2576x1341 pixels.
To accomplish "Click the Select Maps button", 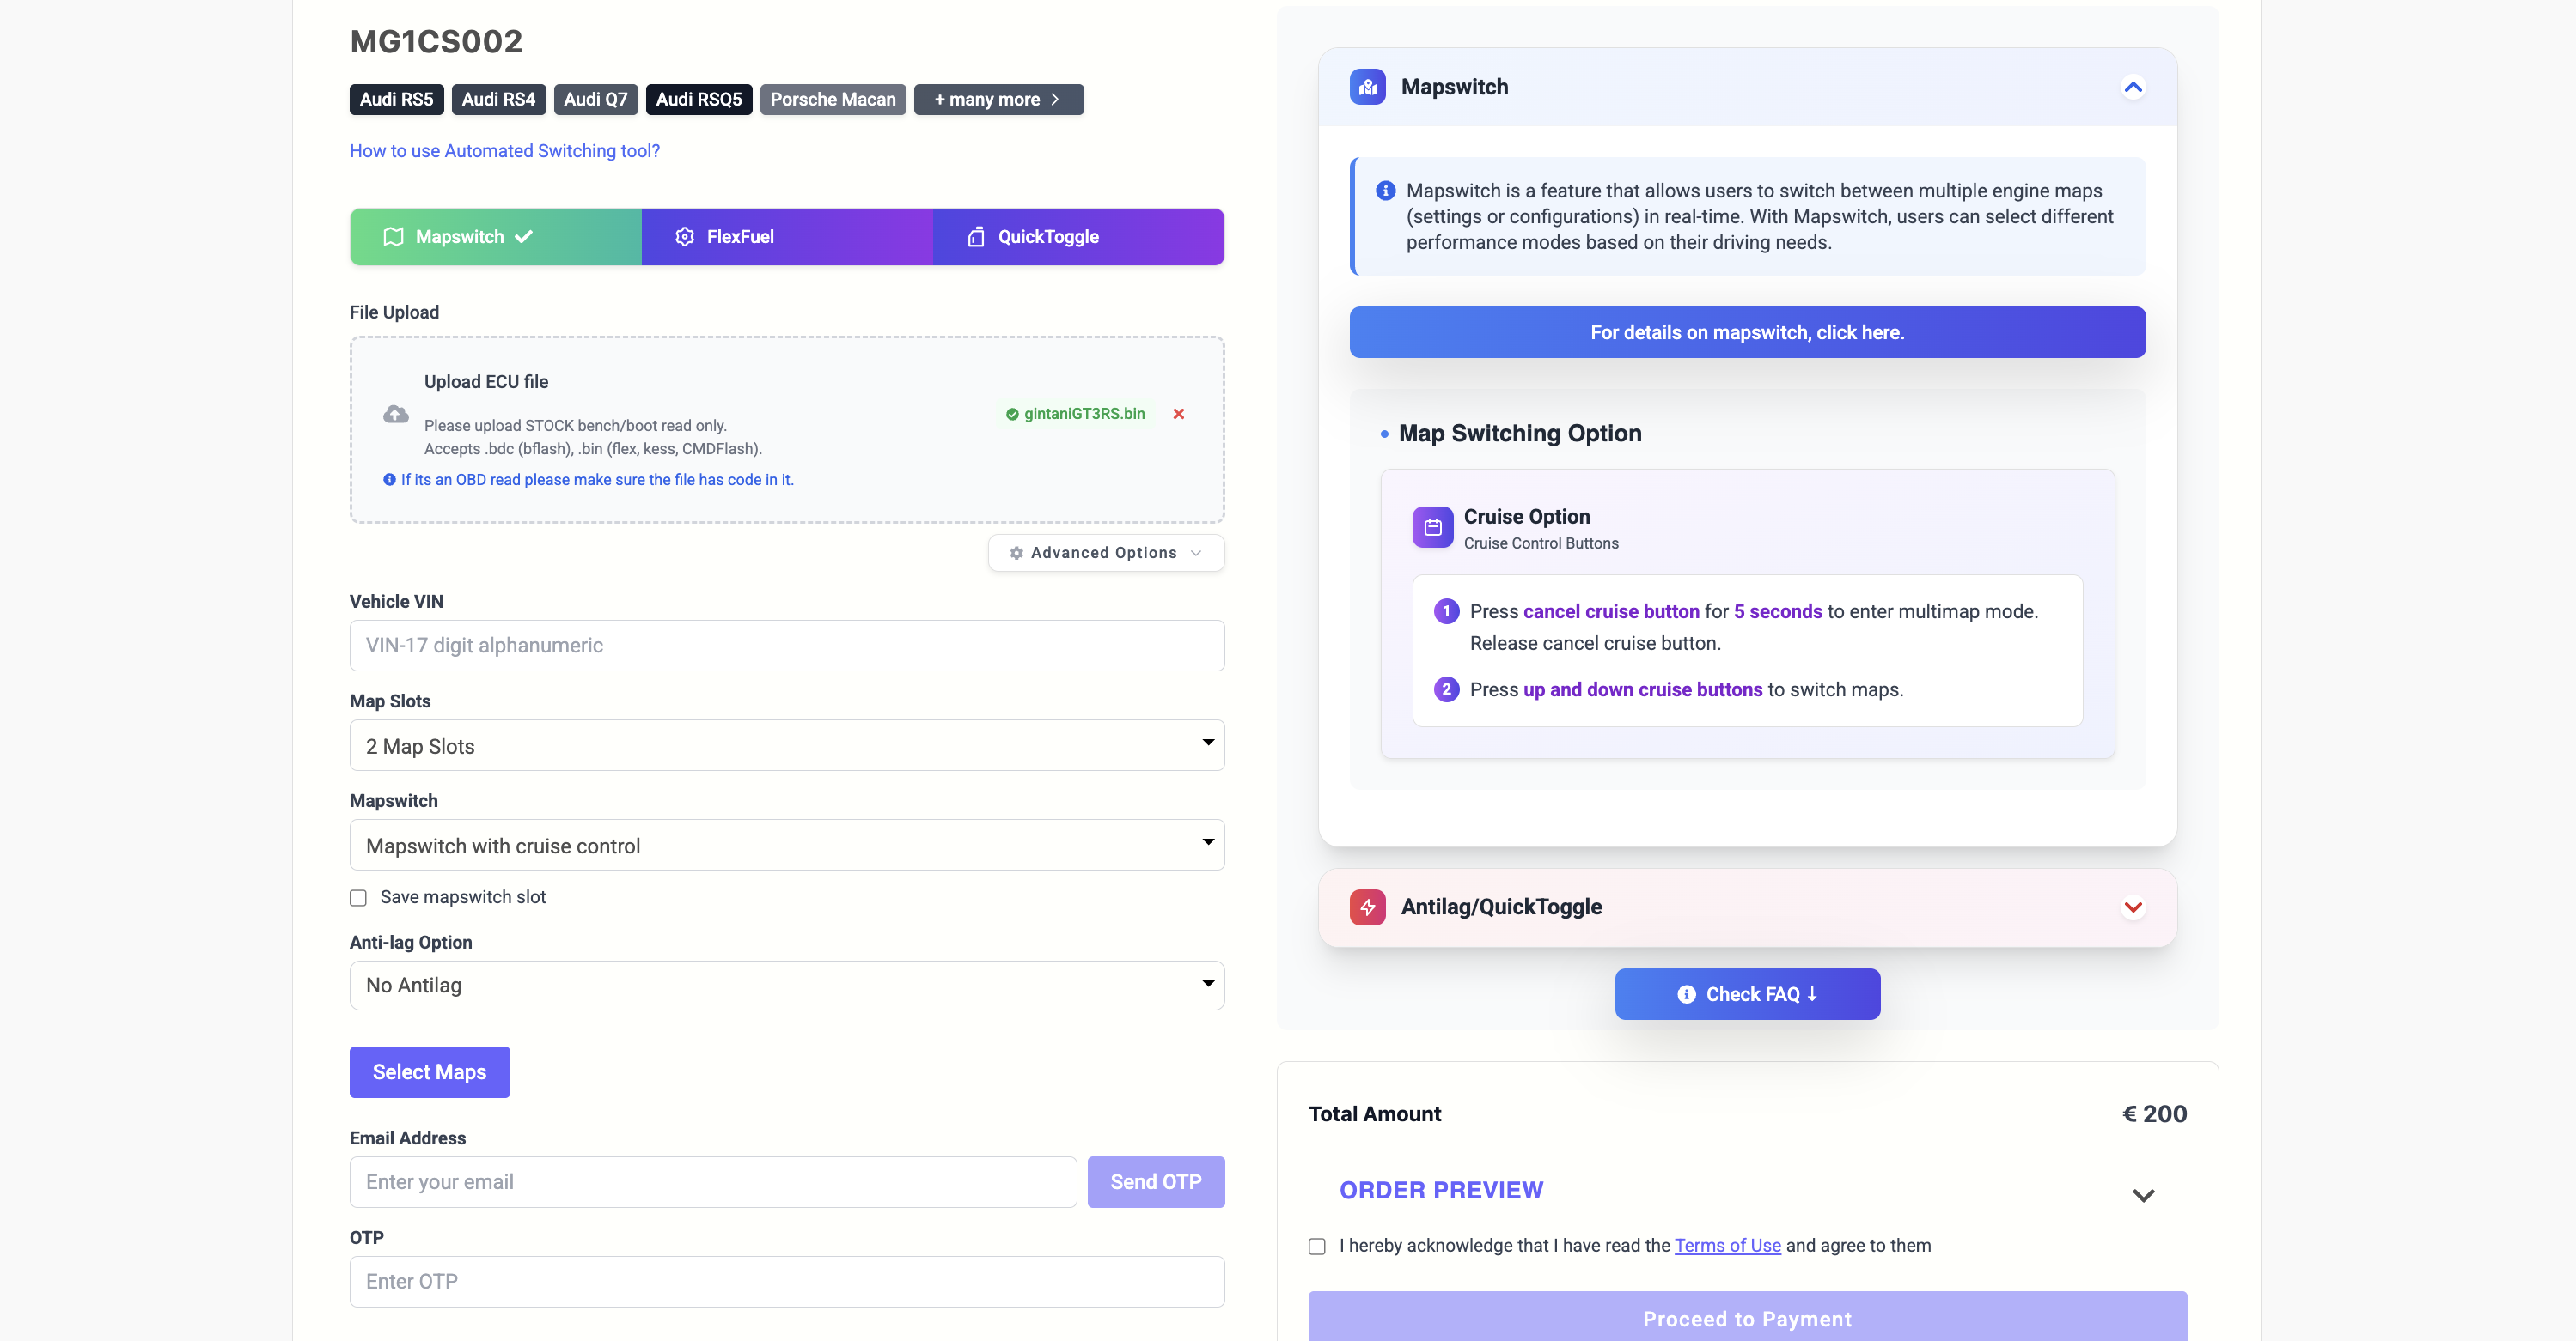I will click(x=429, y=1071).
